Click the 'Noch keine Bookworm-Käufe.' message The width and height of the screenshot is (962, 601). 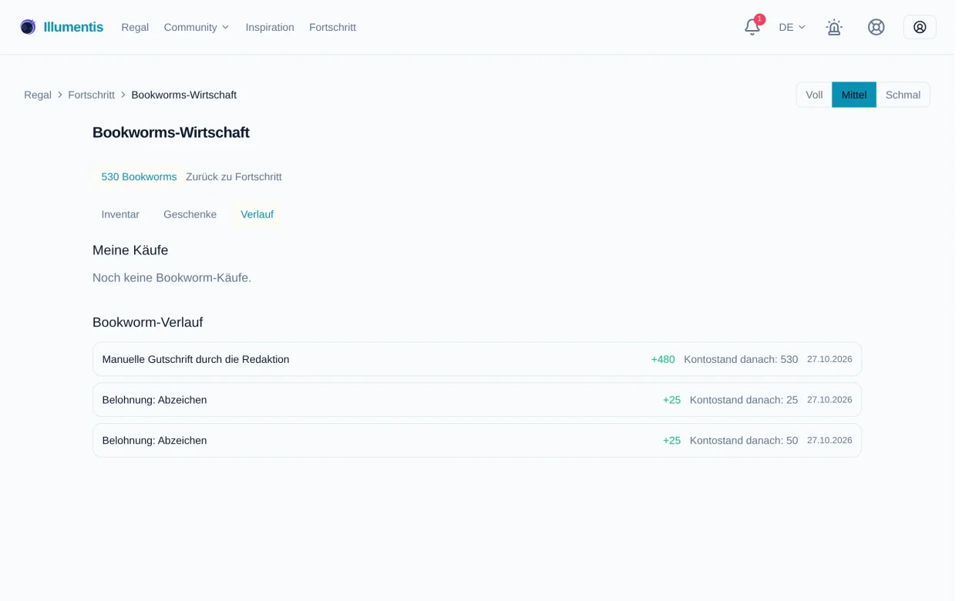pyautogui.click(x=172, y=277)
